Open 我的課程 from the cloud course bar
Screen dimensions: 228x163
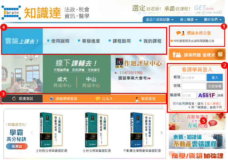coord(152,41)
